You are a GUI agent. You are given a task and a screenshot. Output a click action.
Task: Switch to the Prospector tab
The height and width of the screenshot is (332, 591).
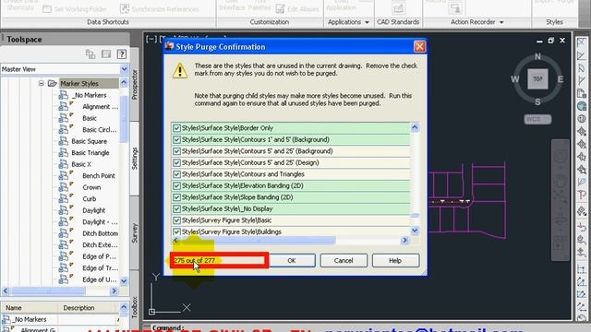(x=135, y=85)
